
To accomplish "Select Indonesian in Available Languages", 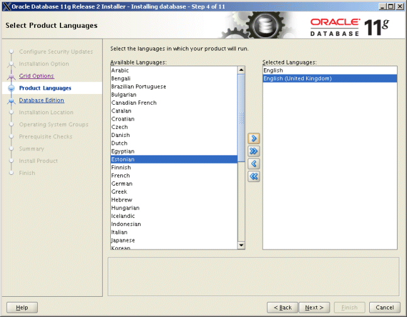I will click(174, 224).
